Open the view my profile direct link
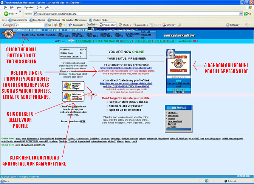254x184 pixels. pyautogui.click(x=126, y=68)
